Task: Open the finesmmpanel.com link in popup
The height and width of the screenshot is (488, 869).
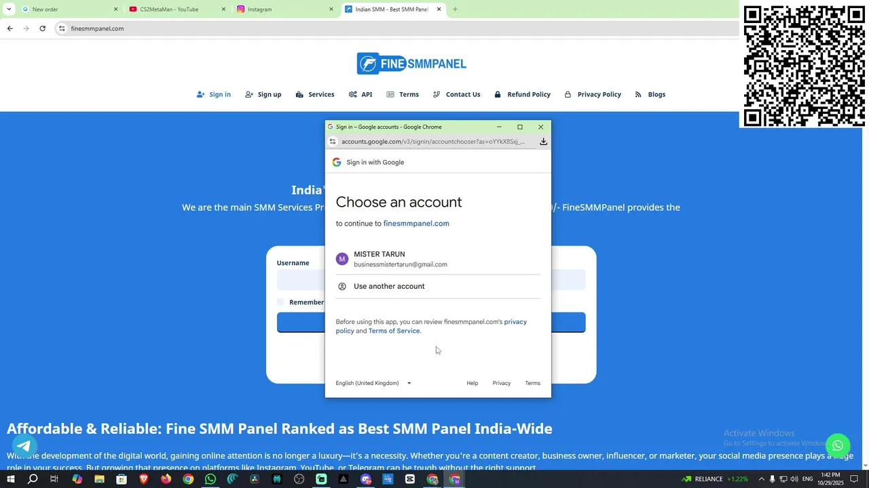Action: (x=416, y=224)
